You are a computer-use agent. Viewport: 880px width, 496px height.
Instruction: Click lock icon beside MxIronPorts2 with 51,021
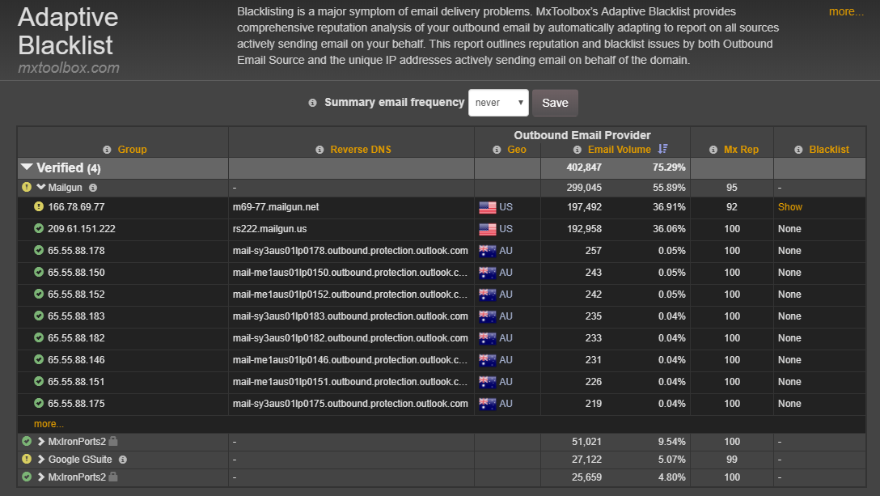113,441
